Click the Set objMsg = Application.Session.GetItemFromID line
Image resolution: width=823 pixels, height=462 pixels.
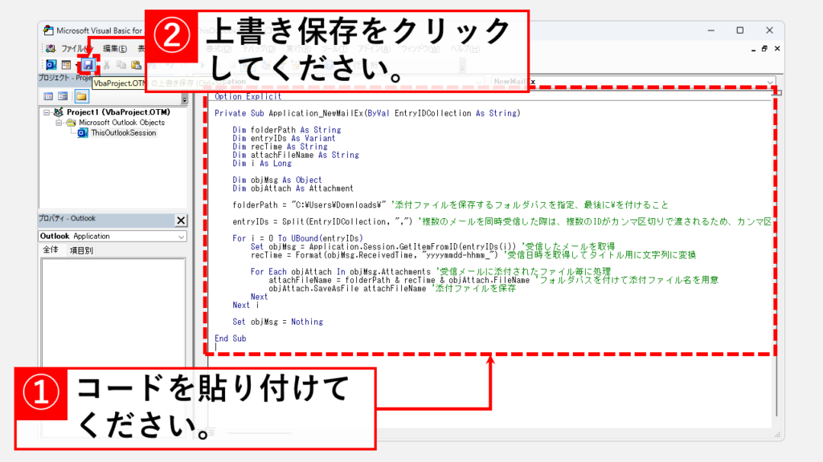[x=432, y=247]
